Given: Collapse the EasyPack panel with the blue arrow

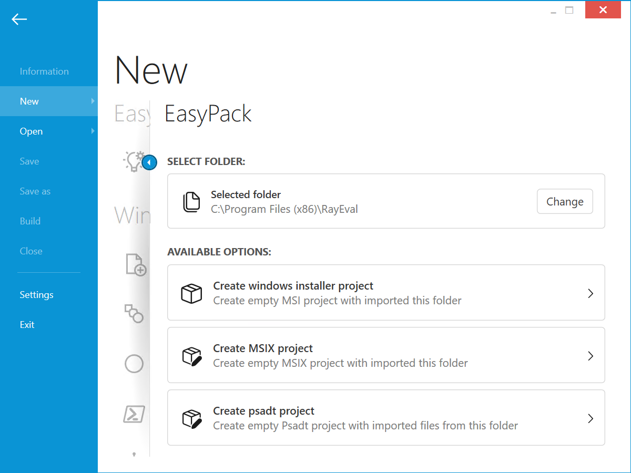Looking at the screenshot, I should [x=149, y=162].
